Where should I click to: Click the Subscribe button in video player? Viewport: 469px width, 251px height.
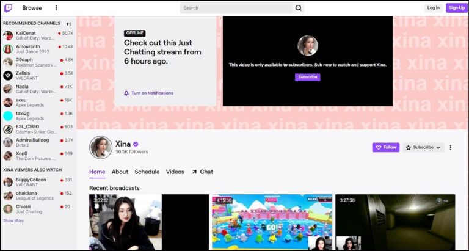coord(307,77)
